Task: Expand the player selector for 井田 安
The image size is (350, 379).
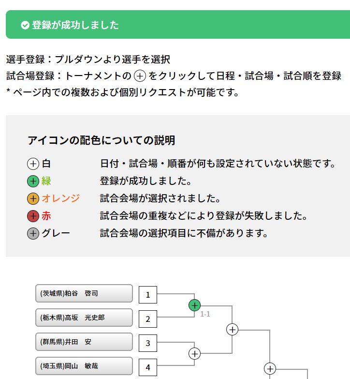Action: [84, 342]
